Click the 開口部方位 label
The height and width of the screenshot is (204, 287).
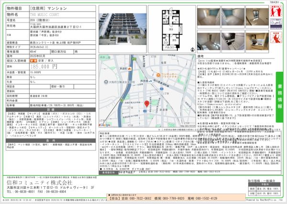point(58,52)
